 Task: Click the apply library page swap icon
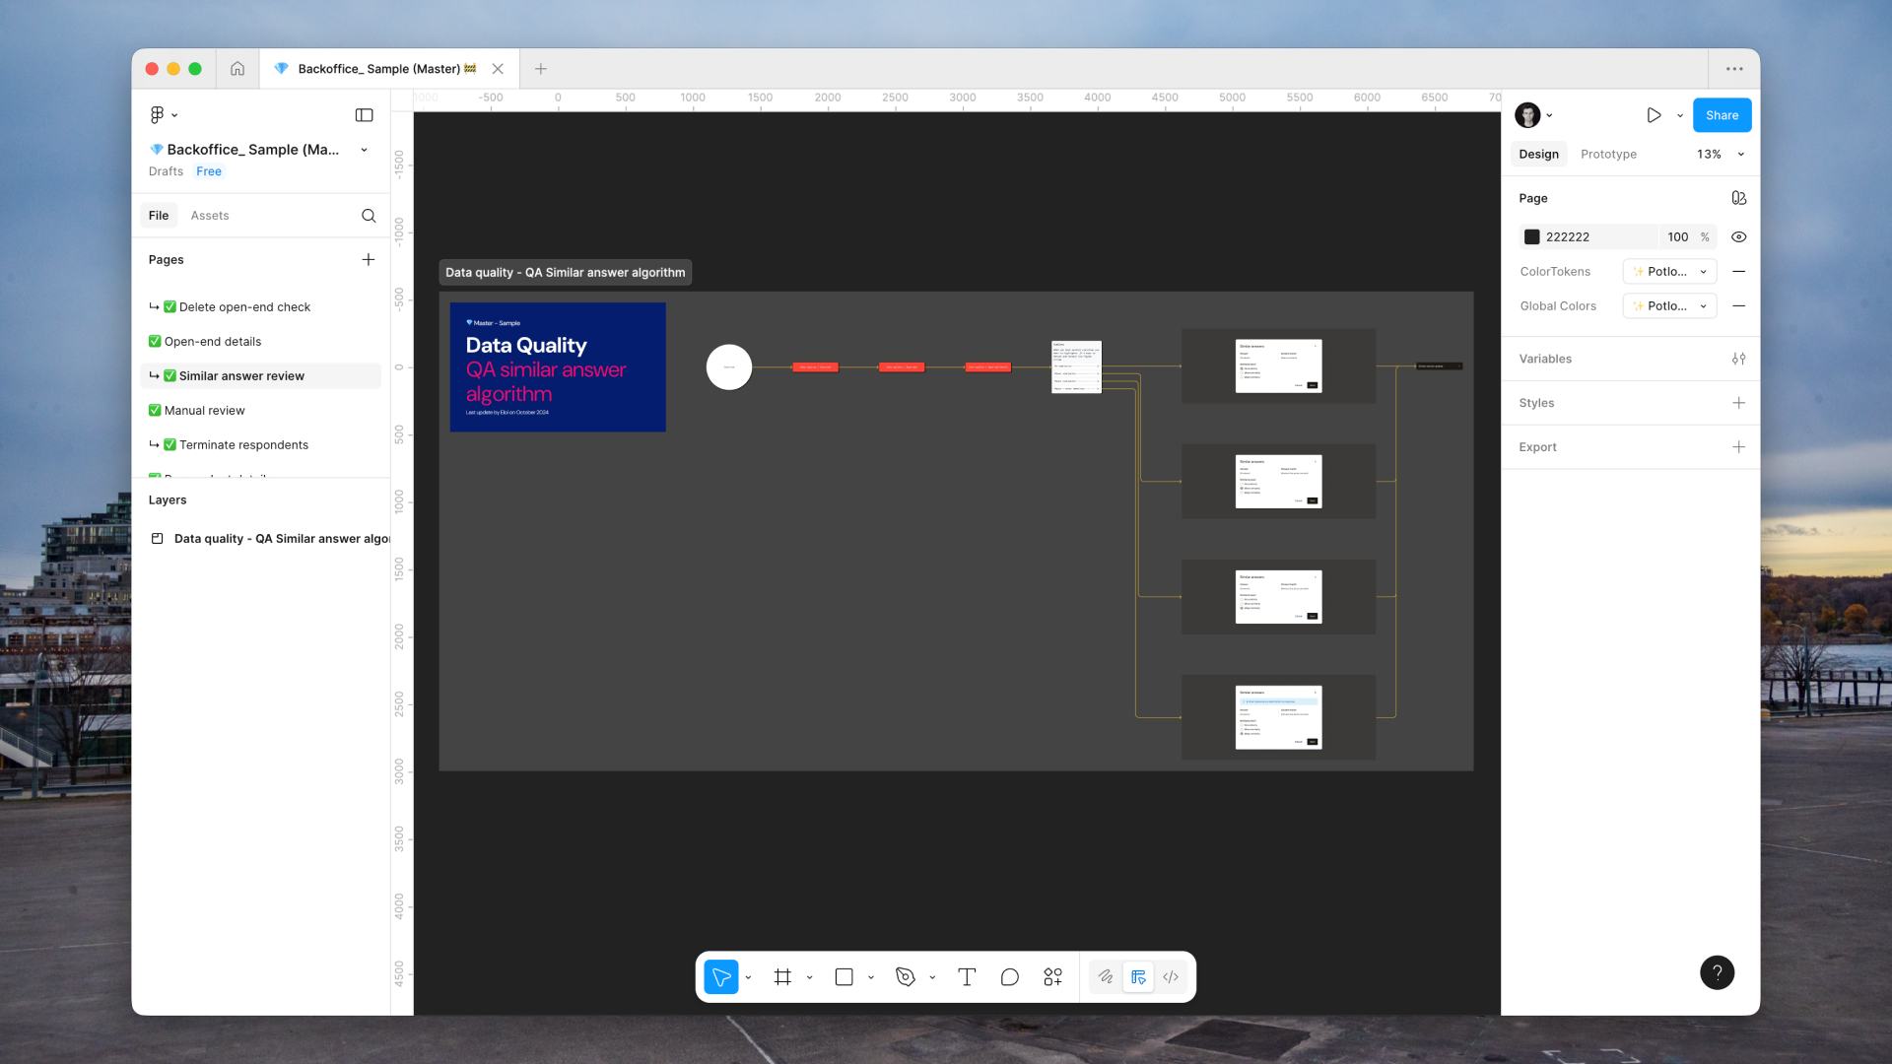pos(1738,198)
